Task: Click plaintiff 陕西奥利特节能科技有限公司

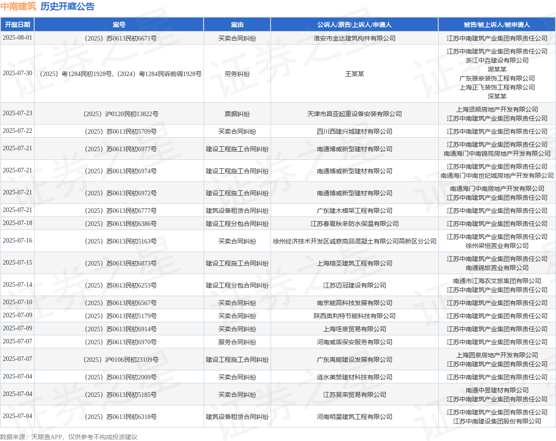Action: click(x=355, y=316)
